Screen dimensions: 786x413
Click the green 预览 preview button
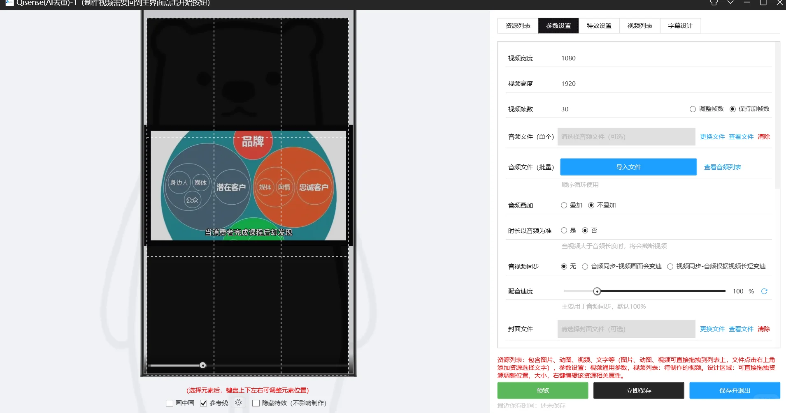pos(542,390)
